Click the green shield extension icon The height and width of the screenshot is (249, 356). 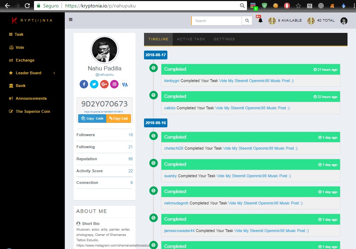point(264,6)
